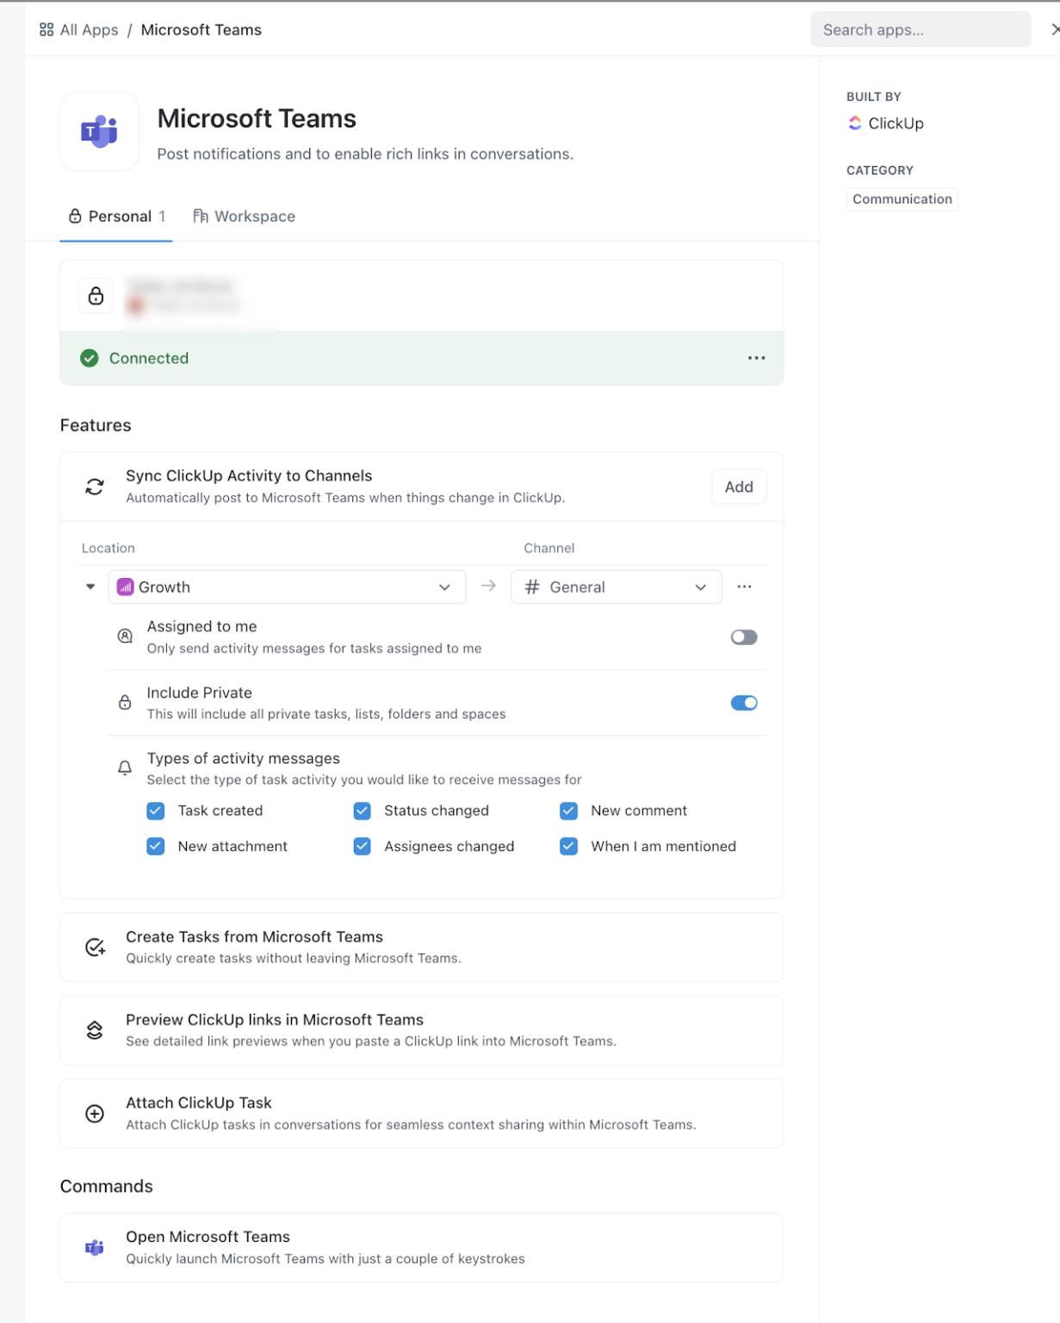Click the Create Tasks from Microsoft Teams icon
Screen dimensions: 1060x1323
tap(95, 947)
